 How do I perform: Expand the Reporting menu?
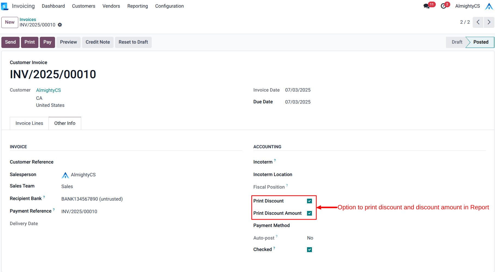[x=138, y=6]
